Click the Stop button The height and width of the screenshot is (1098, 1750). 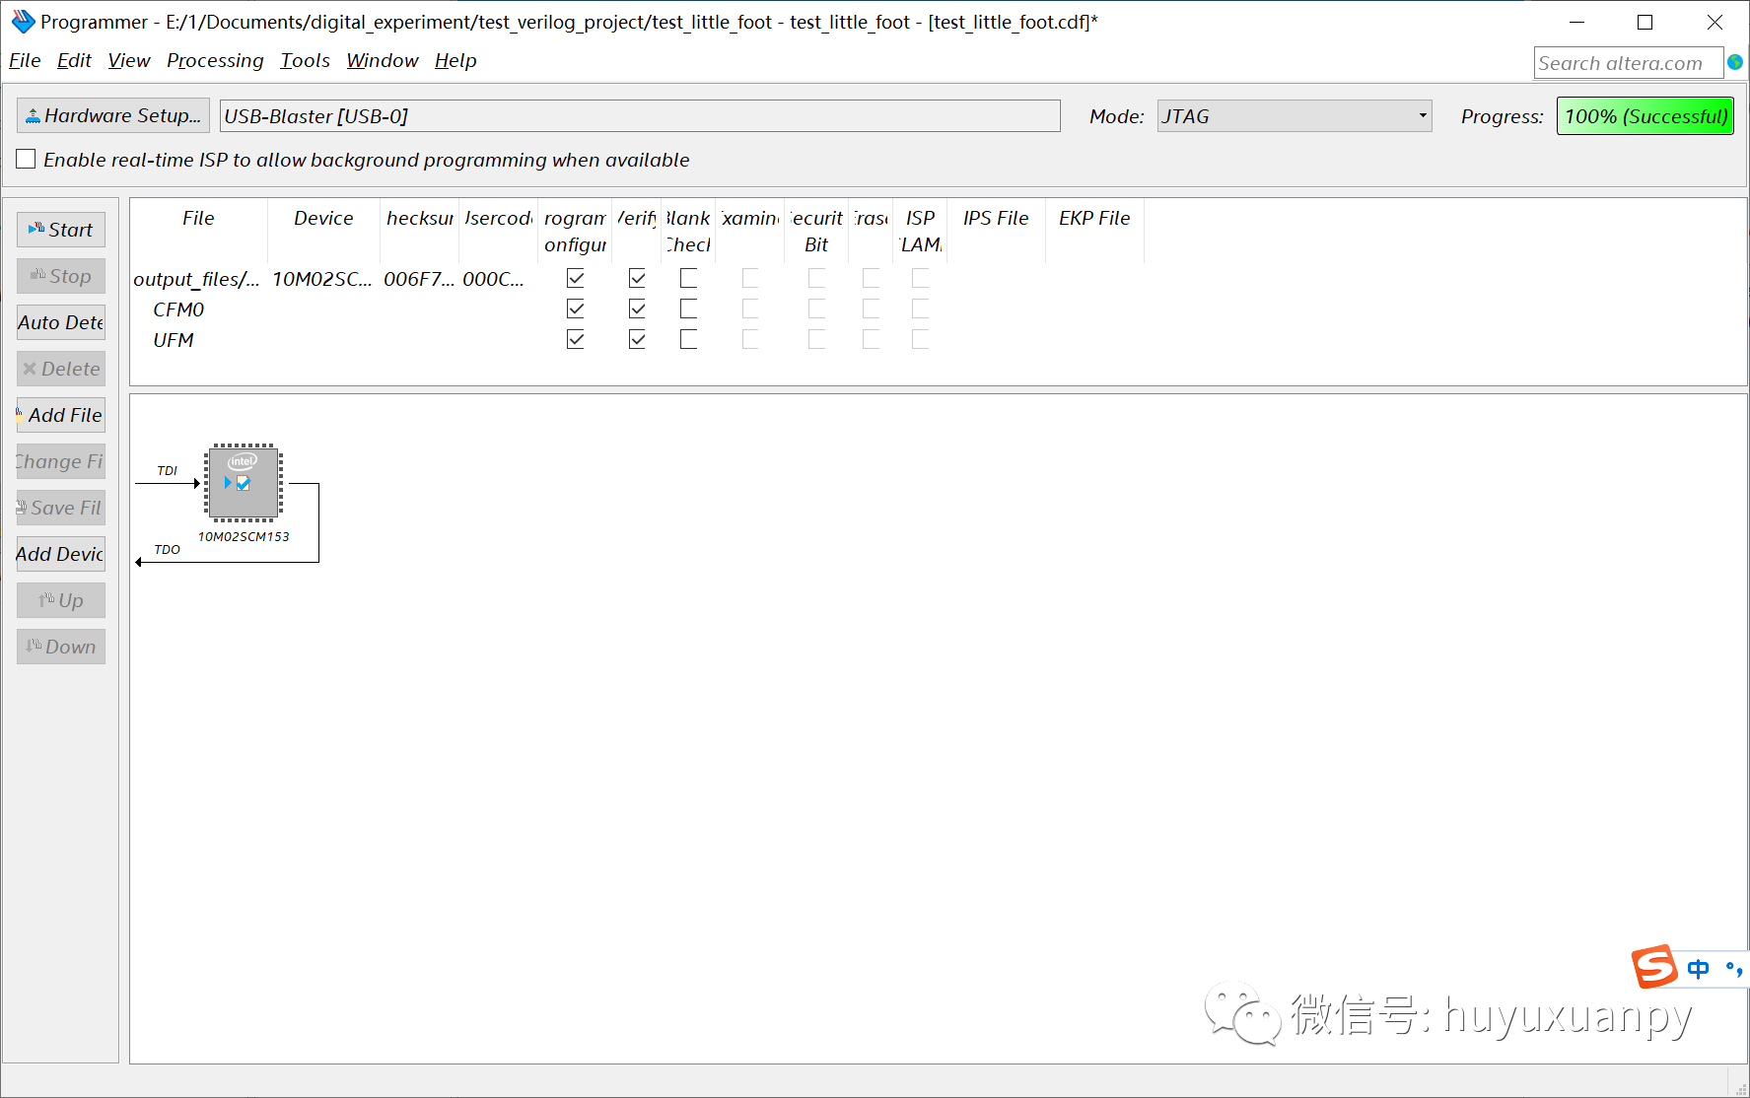click(61, 276)
